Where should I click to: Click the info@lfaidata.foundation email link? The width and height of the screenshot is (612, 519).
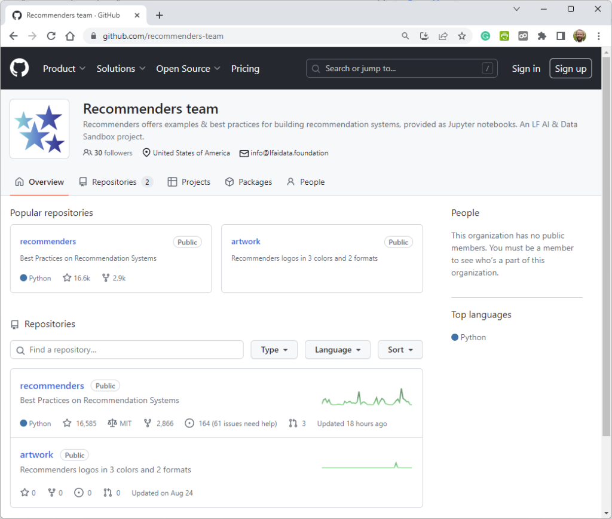[x=289, y=152]
